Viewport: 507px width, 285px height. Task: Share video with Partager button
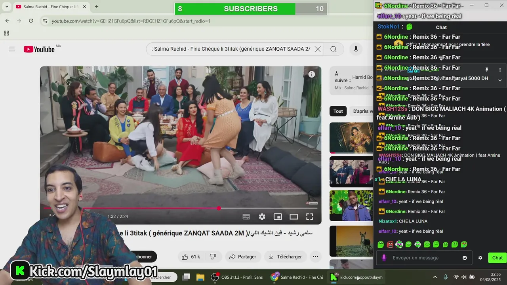(x=242, y=256)
